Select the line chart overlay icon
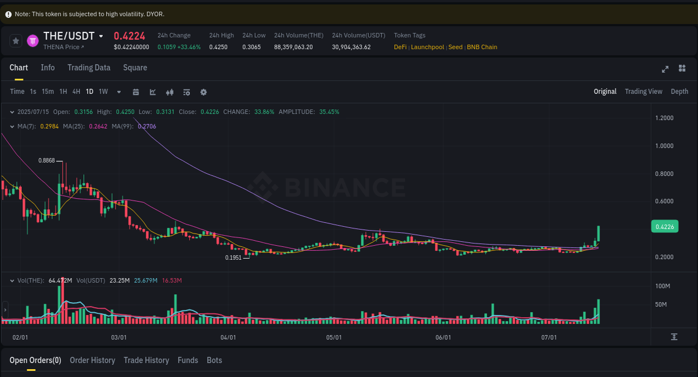This screenshot has height=377, width=698. pyautogui.click(x=152, y=92)
